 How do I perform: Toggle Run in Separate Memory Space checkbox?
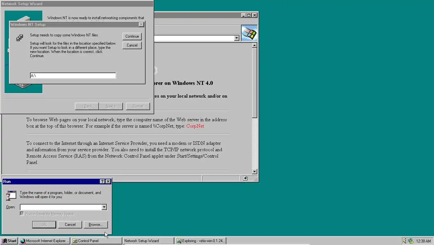22,214
